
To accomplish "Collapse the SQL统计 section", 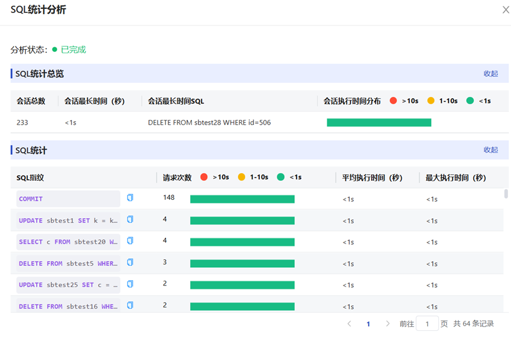I will (x=490, y=150).
